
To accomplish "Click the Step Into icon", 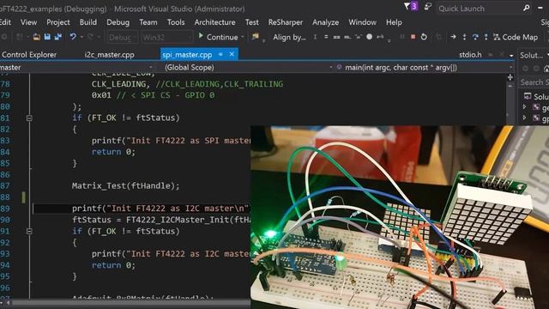I will pos(464,37).
